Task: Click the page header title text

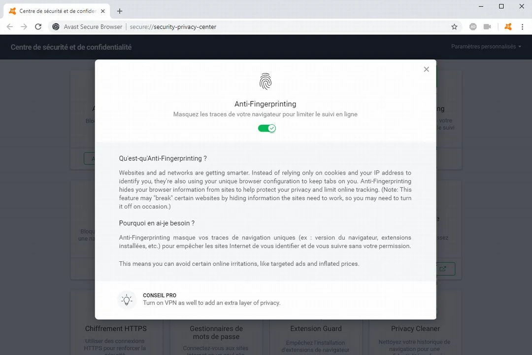Action: [71, 47]
